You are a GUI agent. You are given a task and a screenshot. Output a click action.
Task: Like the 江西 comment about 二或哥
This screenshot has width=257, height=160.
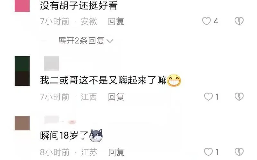(x=208, y=97)
